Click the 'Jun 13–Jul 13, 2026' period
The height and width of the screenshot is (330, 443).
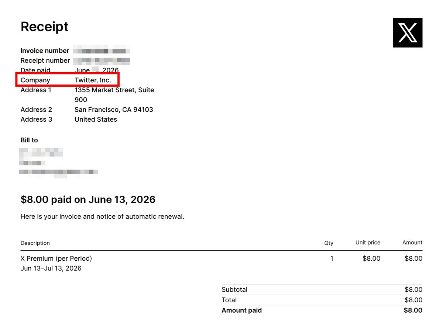(51, 268)
